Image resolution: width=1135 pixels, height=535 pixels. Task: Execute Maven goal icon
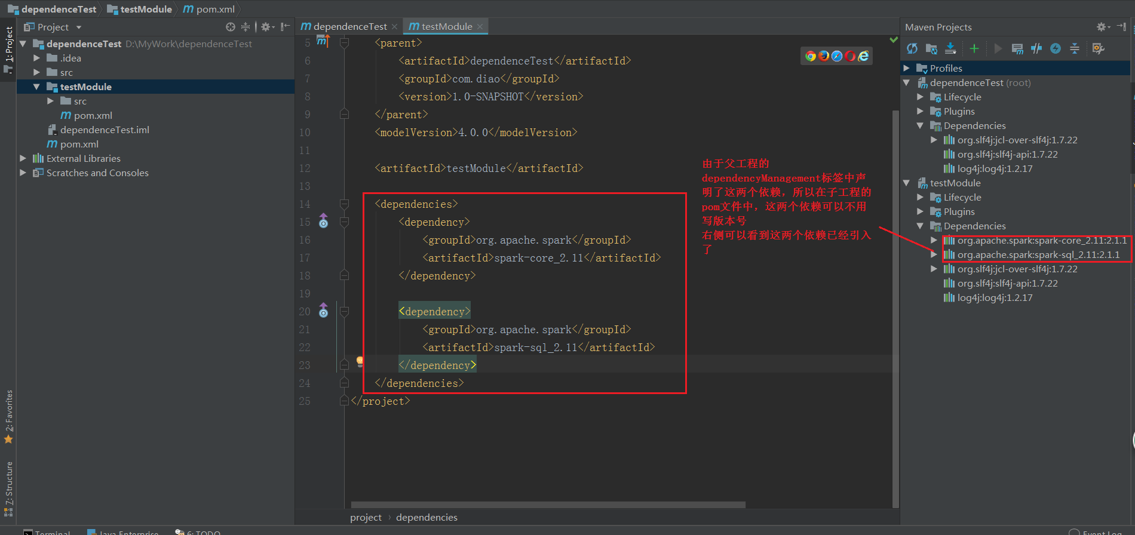[x=1017, y=48]
